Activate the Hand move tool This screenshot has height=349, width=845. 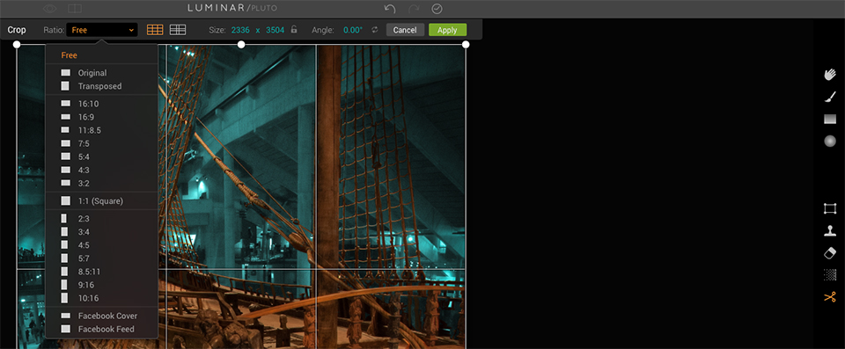coord(830,75)
